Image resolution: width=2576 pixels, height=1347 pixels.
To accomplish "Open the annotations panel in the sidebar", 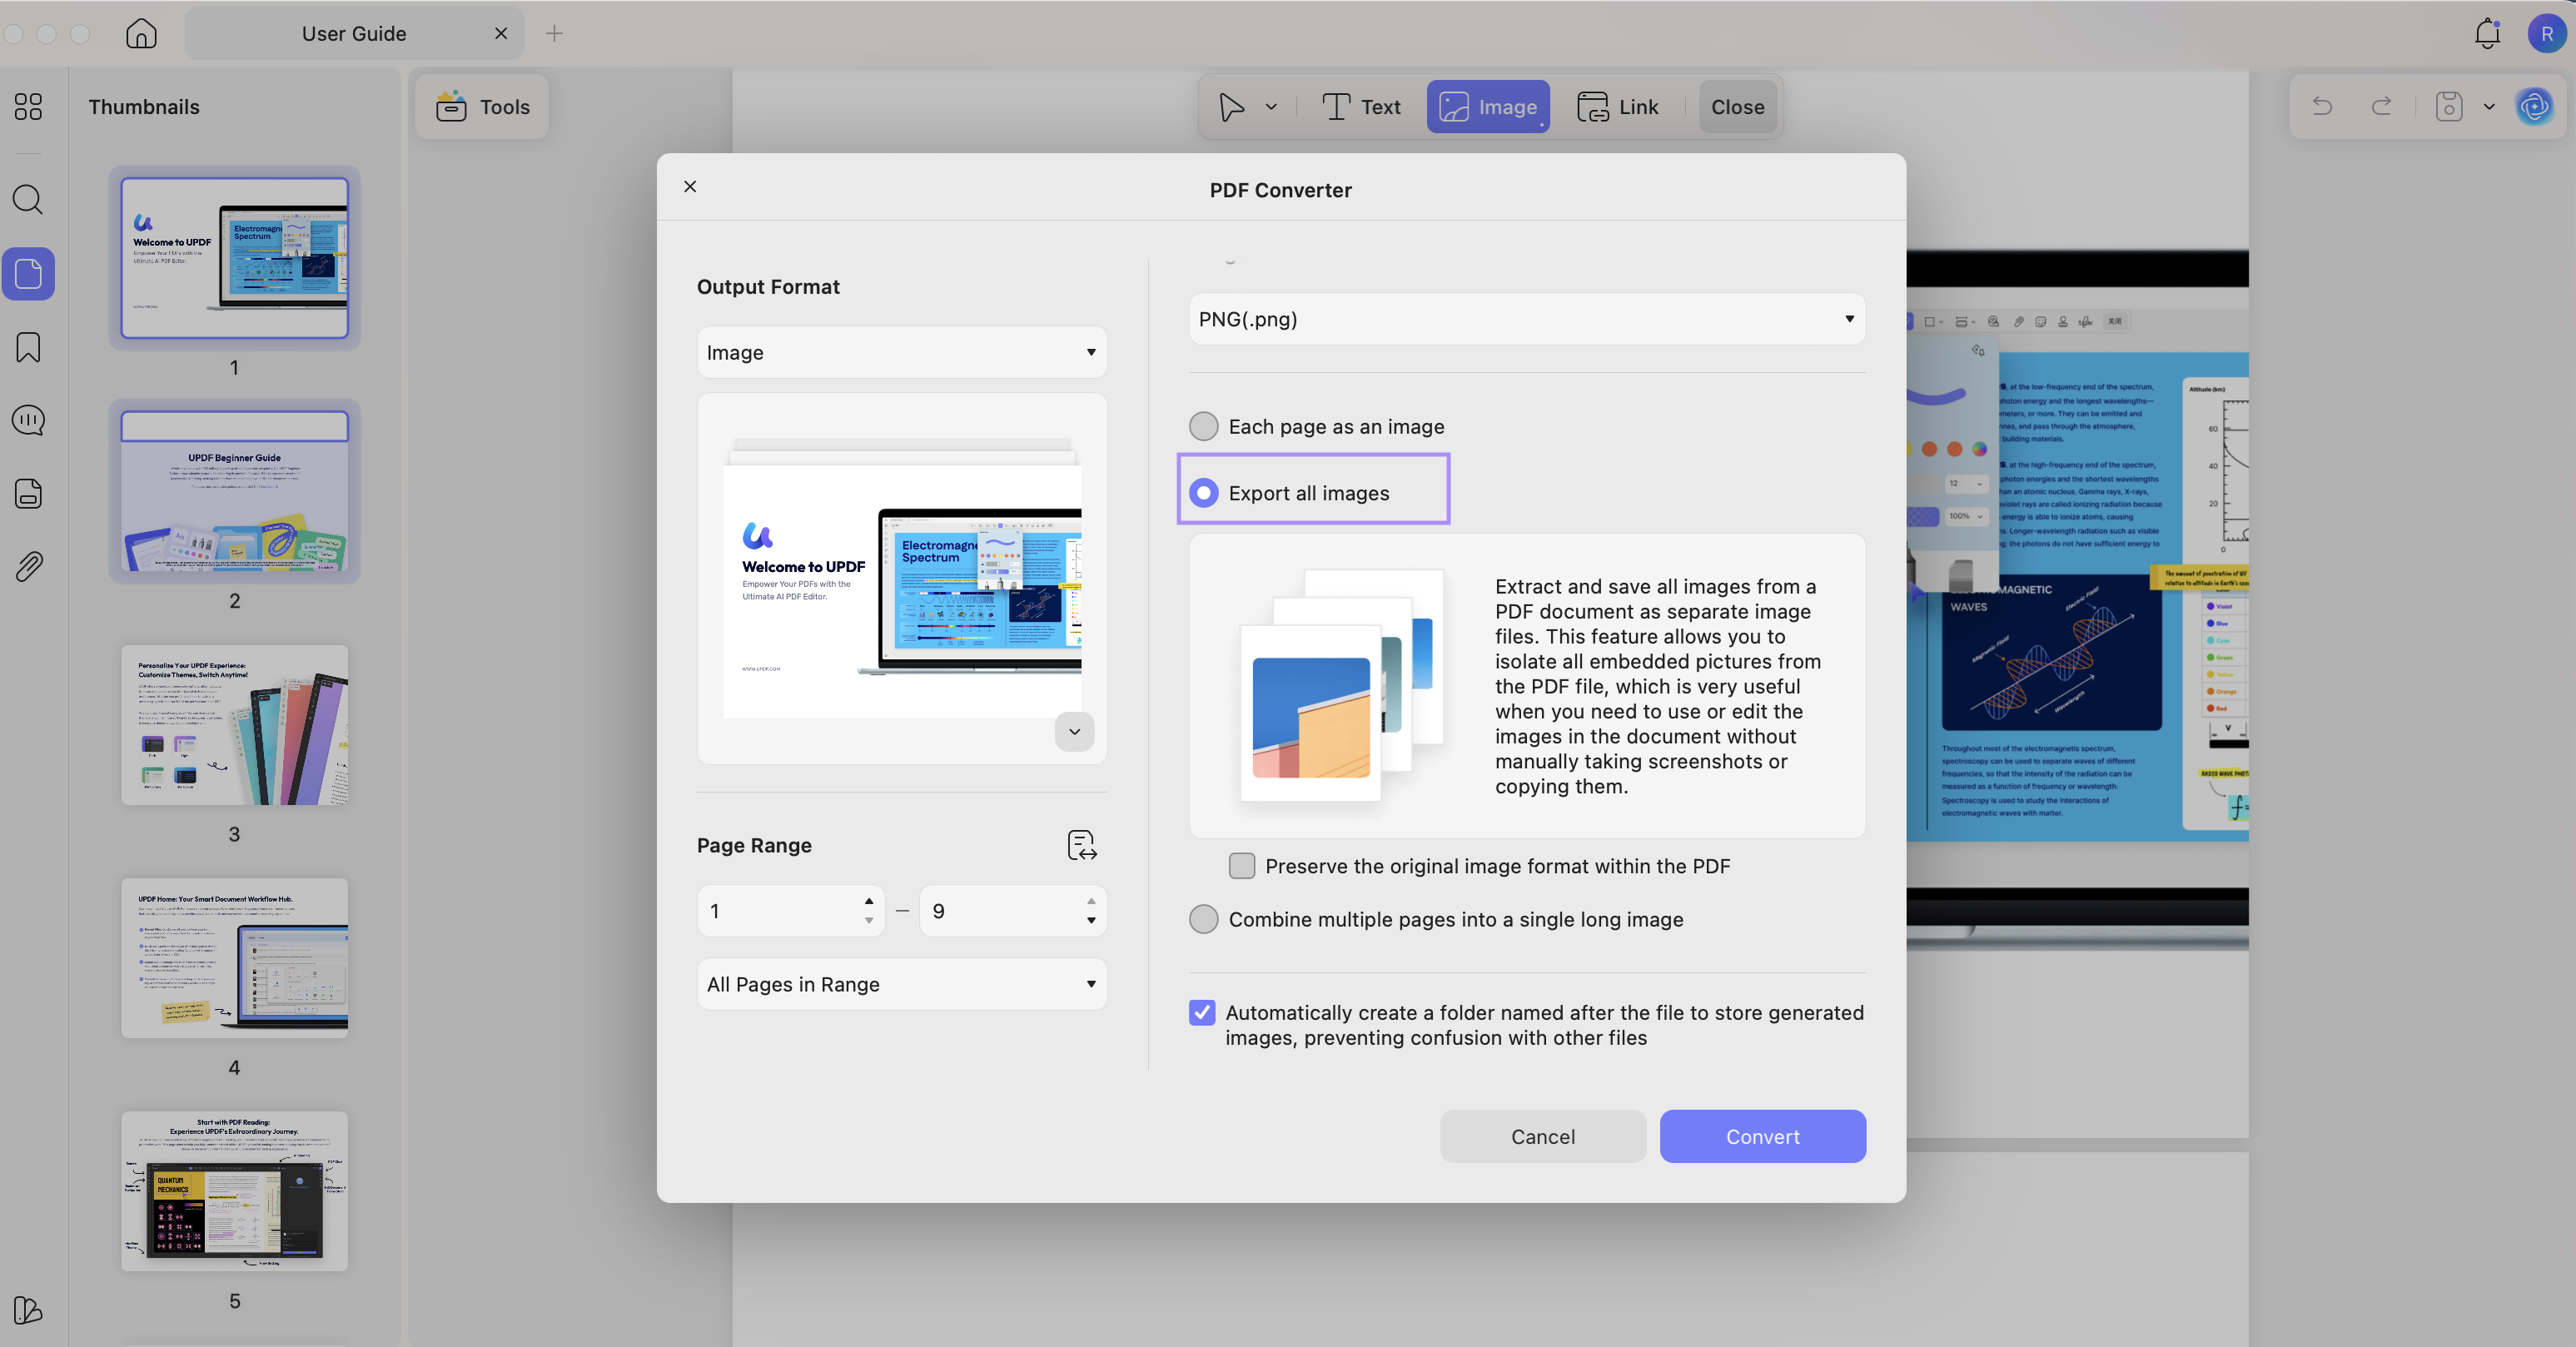I will point(27,420).
